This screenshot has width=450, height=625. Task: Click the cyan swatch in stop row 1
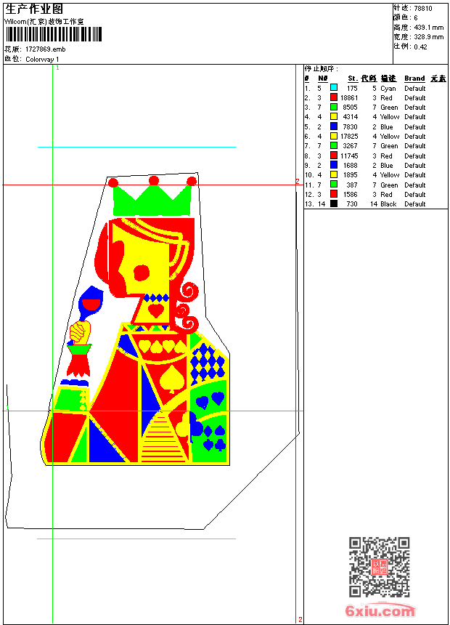click(334, 88)
